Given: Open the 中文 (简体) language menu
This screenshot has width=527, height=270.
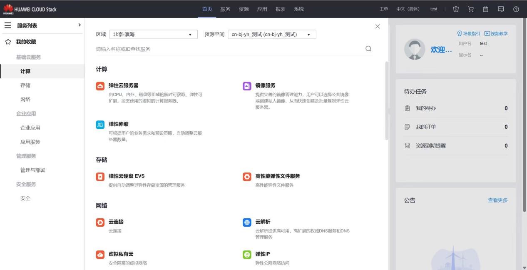Looking at the screenshot, I should point(408,9).
